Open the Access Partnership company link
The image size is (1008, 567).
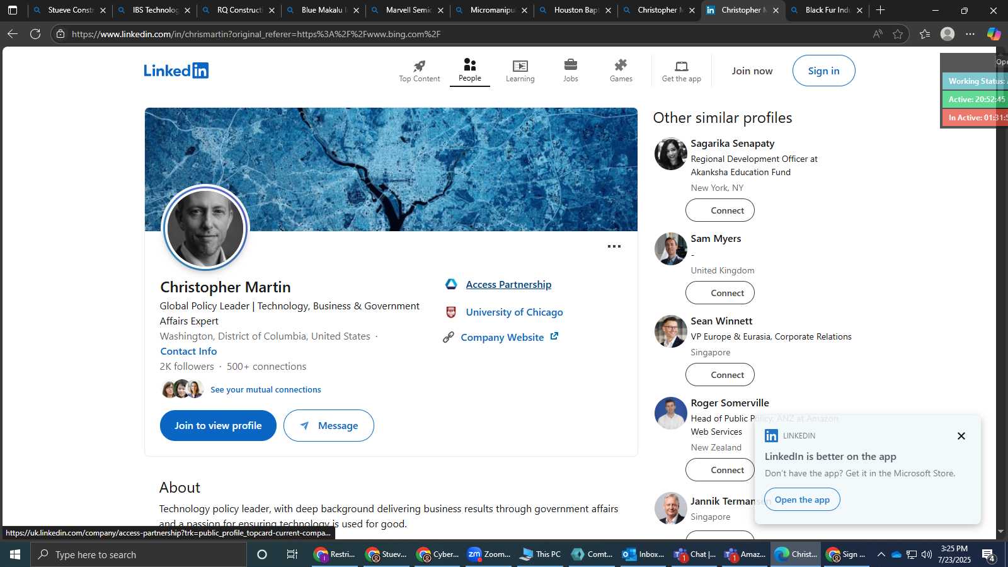(508, 284)
